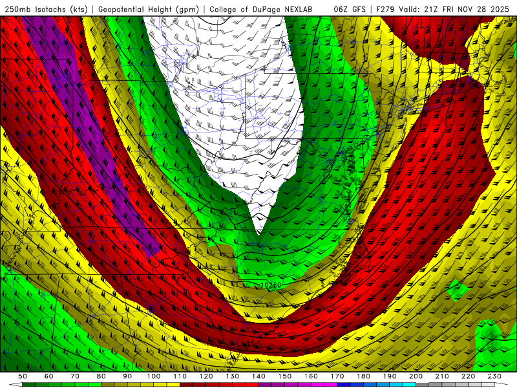Click the colorbar label '190'
This screenshot has height=388, width=517.
click(x=390, y=376)
